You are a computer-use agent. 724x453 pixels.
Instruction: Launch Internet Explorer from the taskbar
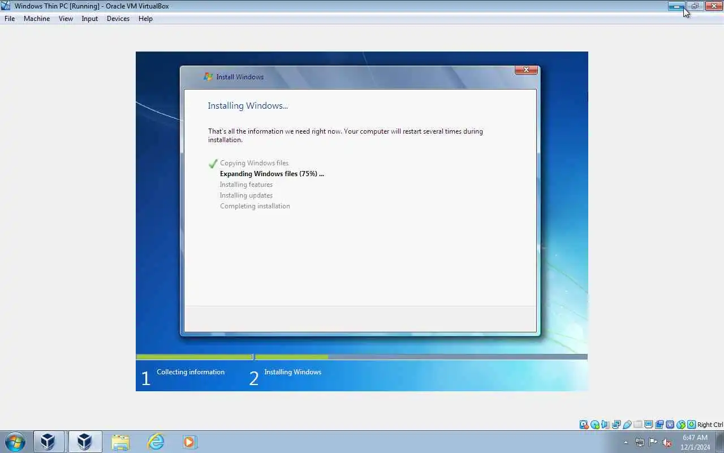(x=155, y=442)
